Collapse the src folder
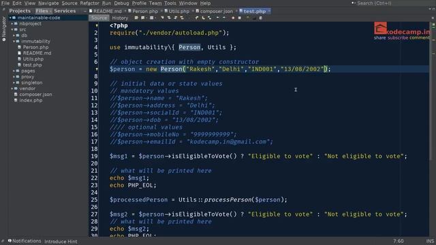This screenshot has height=245, width=436. [12, 29]
